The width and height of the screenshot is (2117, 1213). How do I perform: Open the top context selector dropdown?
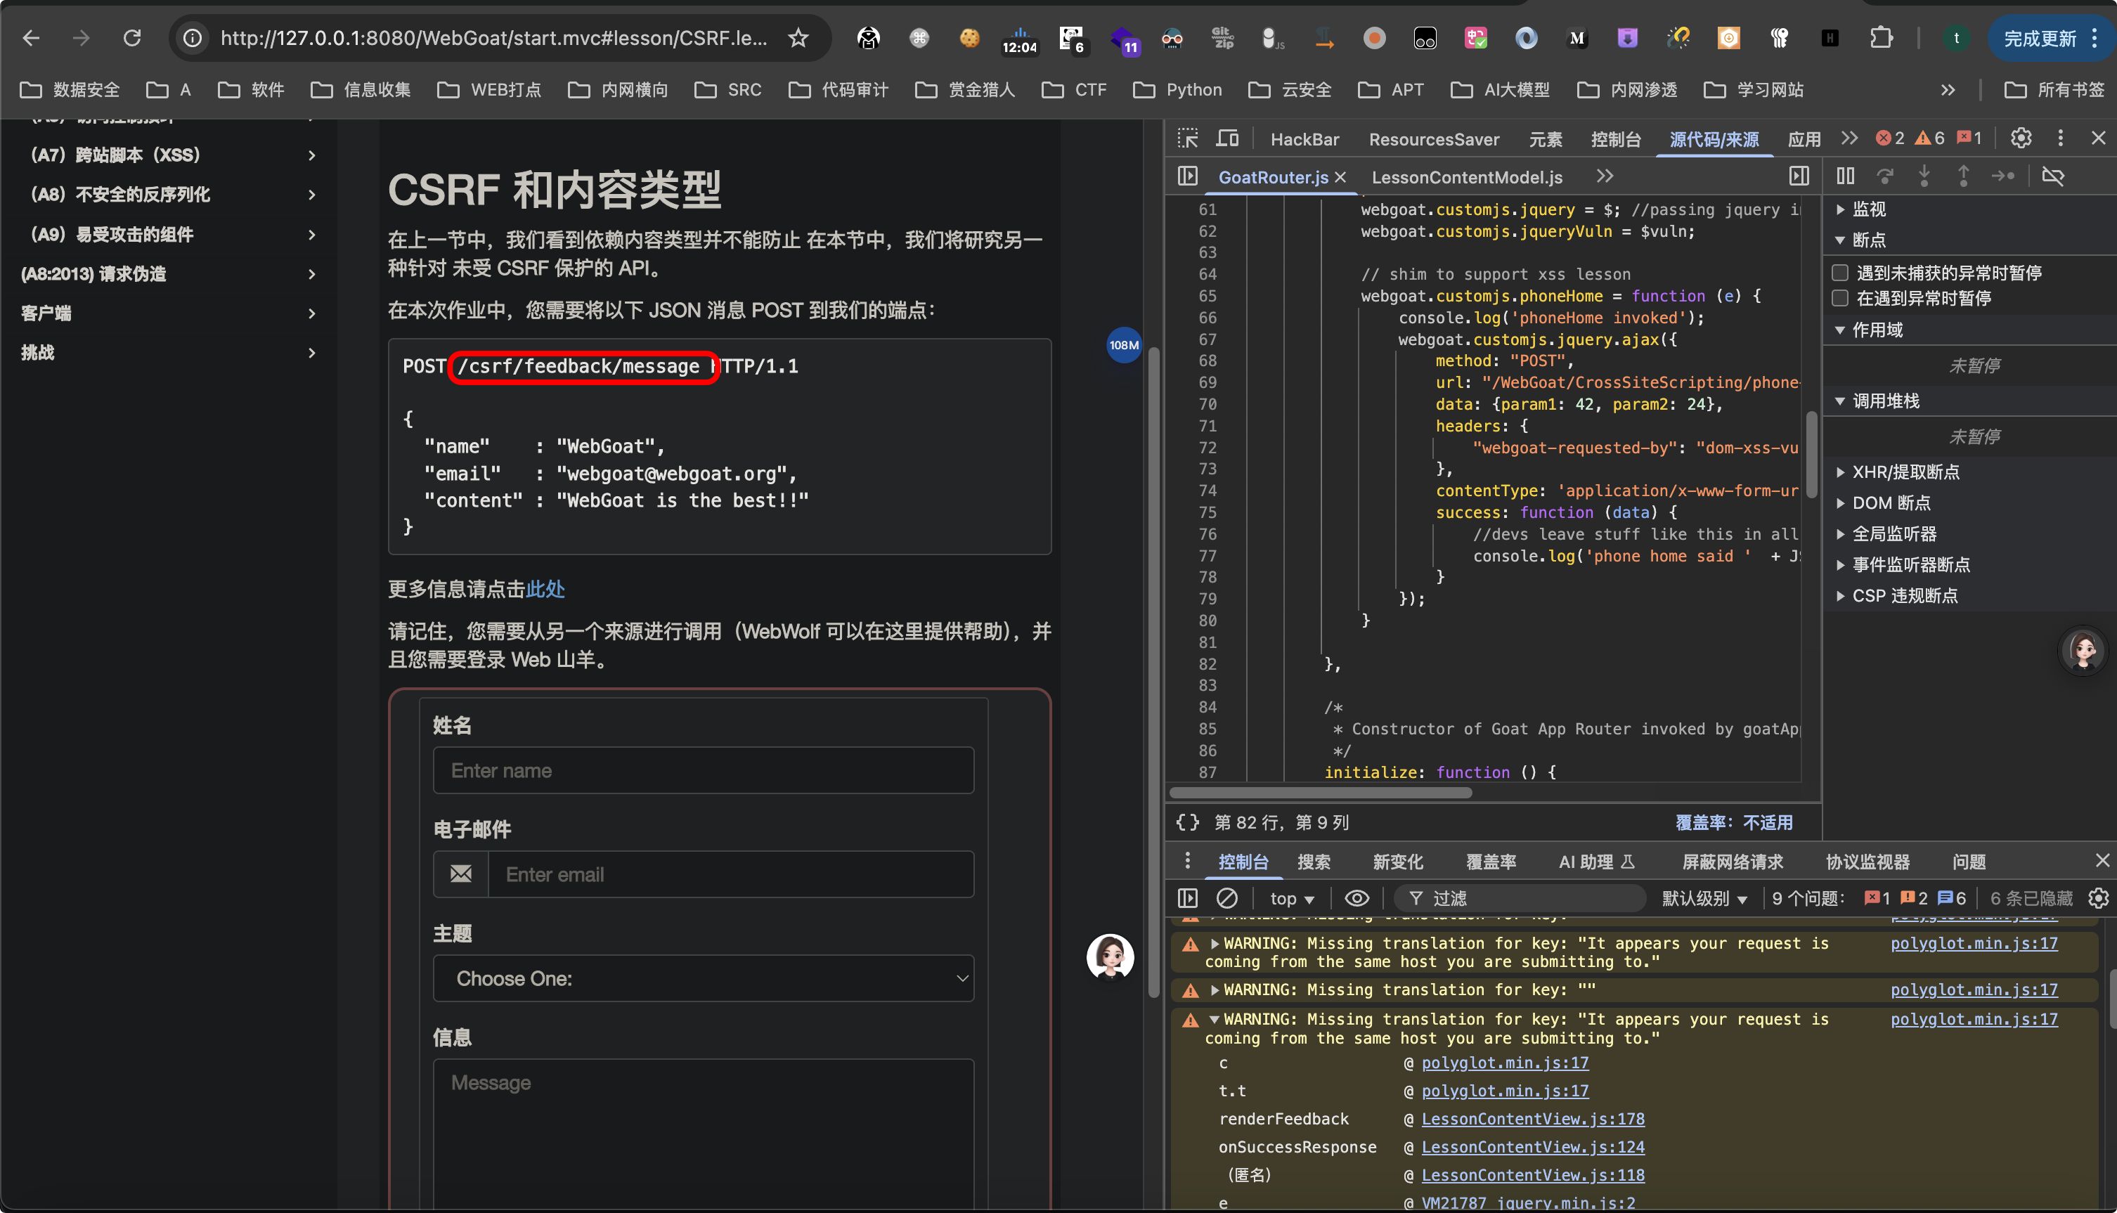coord(1291,898)
